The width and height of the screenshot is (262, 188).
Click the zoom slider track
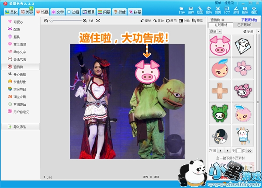click(65, 21)
